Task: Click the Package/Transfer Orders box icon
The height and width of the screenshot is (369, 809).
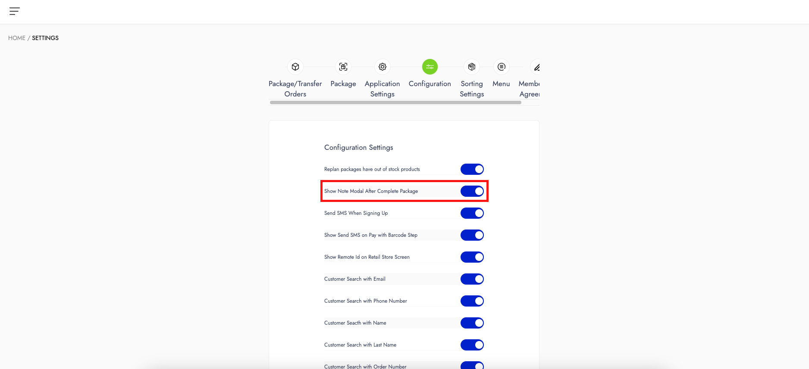Action: pyautogui.click(x=295, y=67)
